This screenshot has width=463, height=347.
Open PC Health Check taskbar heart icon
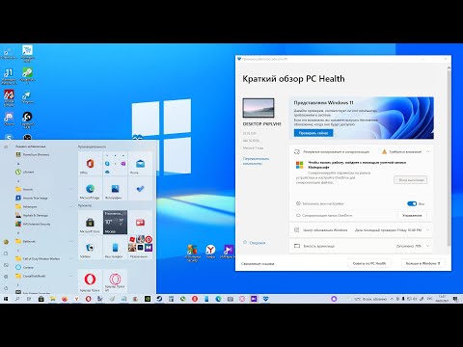(x=265, y=299)
